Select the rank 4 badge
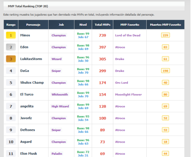This screenshot has height=157, width=196. click(11, 71)
